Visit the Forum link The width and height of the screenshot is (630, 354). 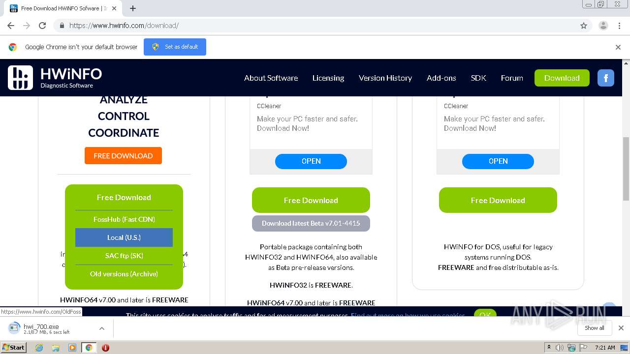[x=512, y=78]
